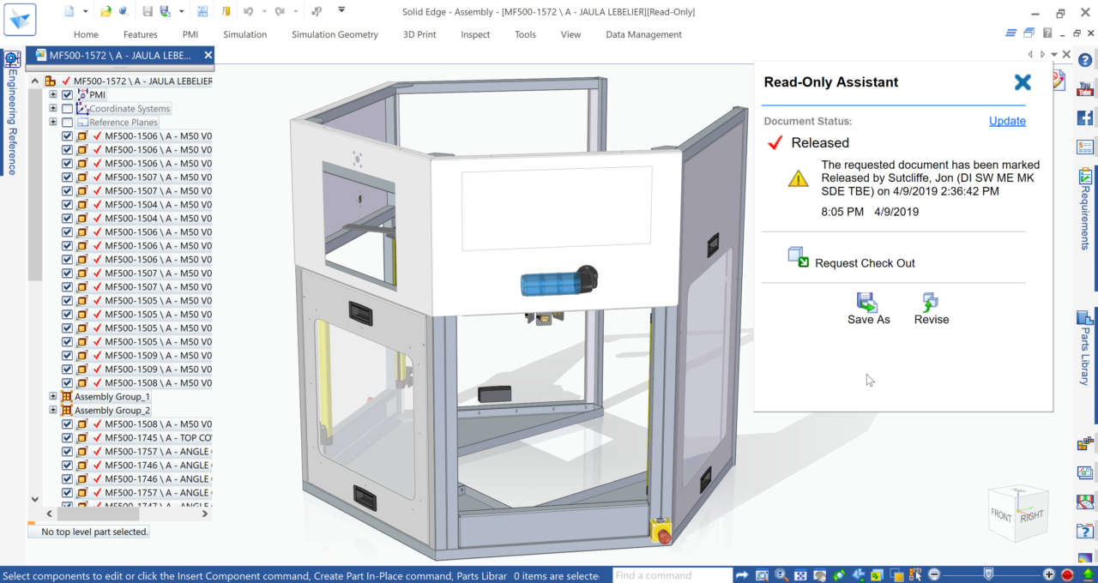Click the Zoom Area icon in status bar

(x=762, y=575)
